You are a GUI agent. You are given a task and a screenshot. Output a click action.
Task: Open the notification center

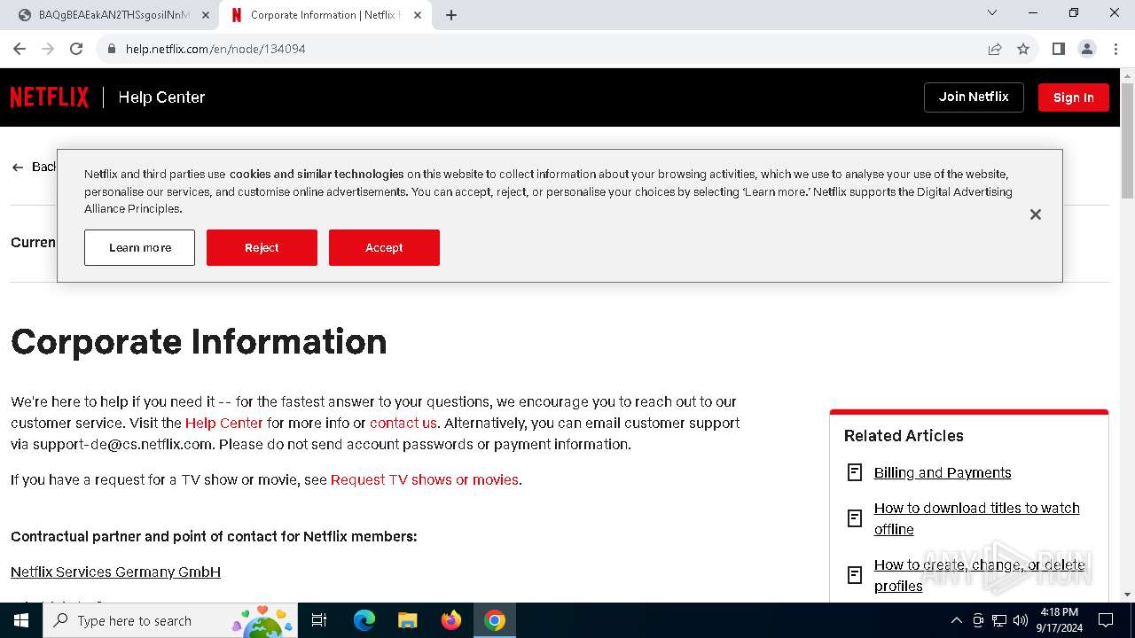coord(1106,620)
